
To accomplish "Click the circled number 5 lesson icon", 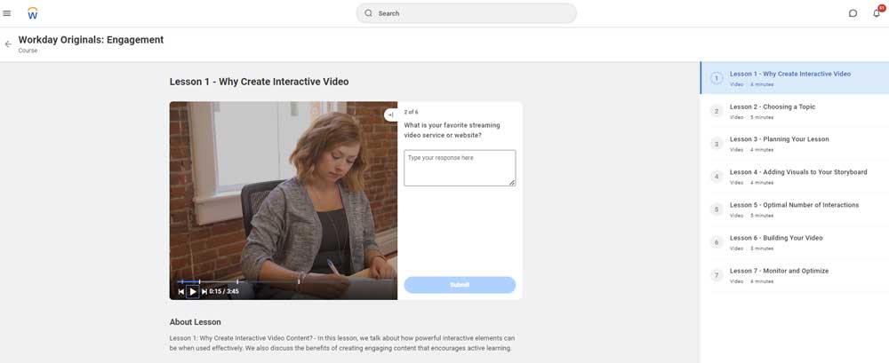I will [717, 209].
